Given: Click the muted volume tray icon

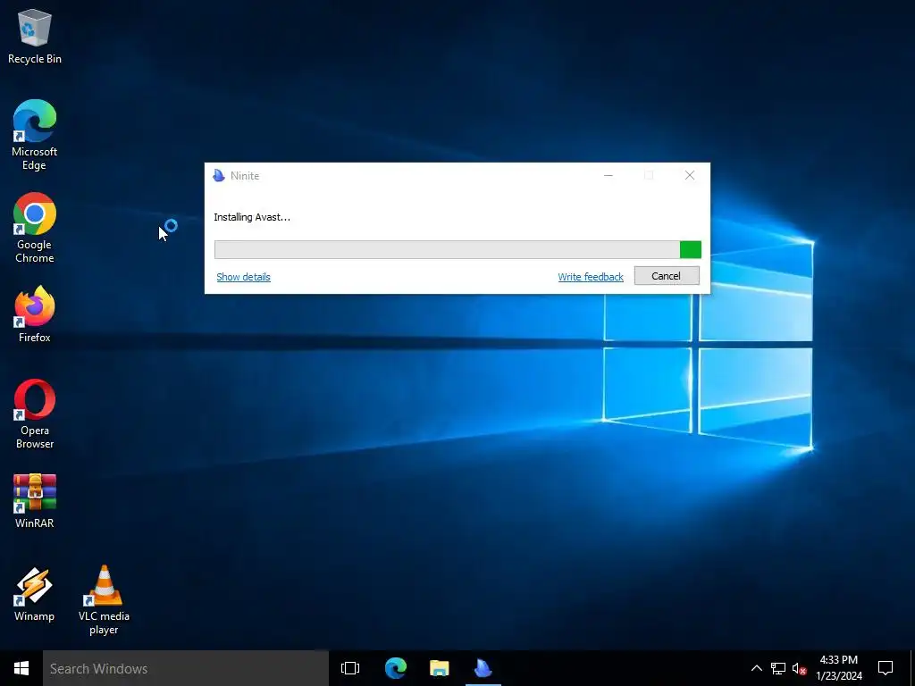Looking at the screenshot, I should (800, 668).
